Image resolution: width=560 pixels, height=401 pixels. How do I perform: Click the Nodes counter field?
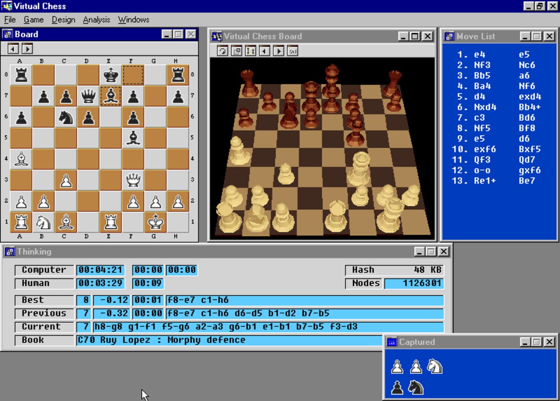(x=414, y=283)
